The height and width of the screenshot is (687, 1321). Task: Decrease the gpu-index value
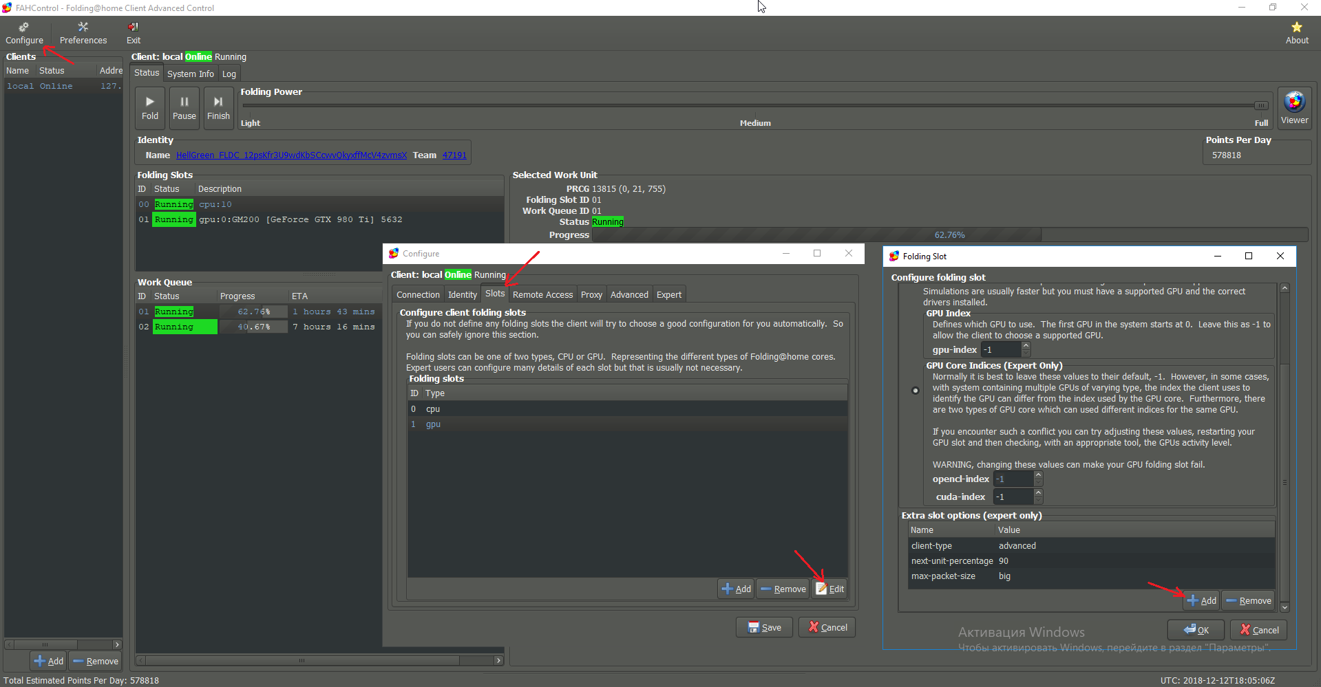pos(1026,353)
